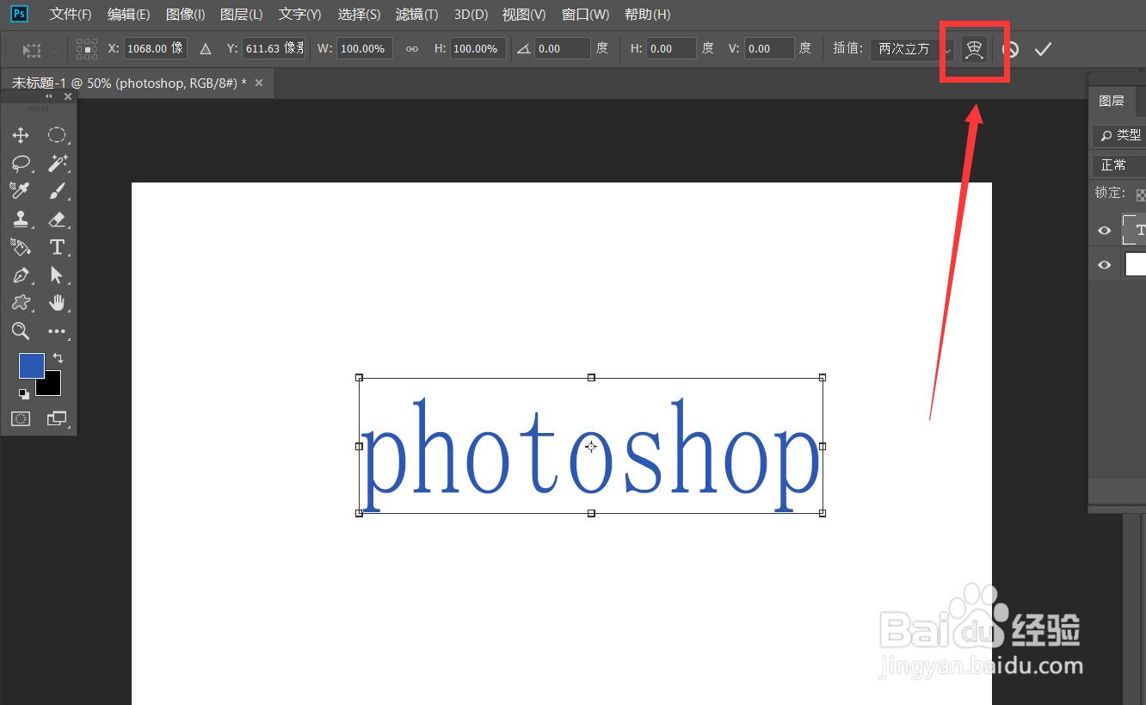Open the 图像(I) menu
The image size is (1146, 705).
click(185, 15)
